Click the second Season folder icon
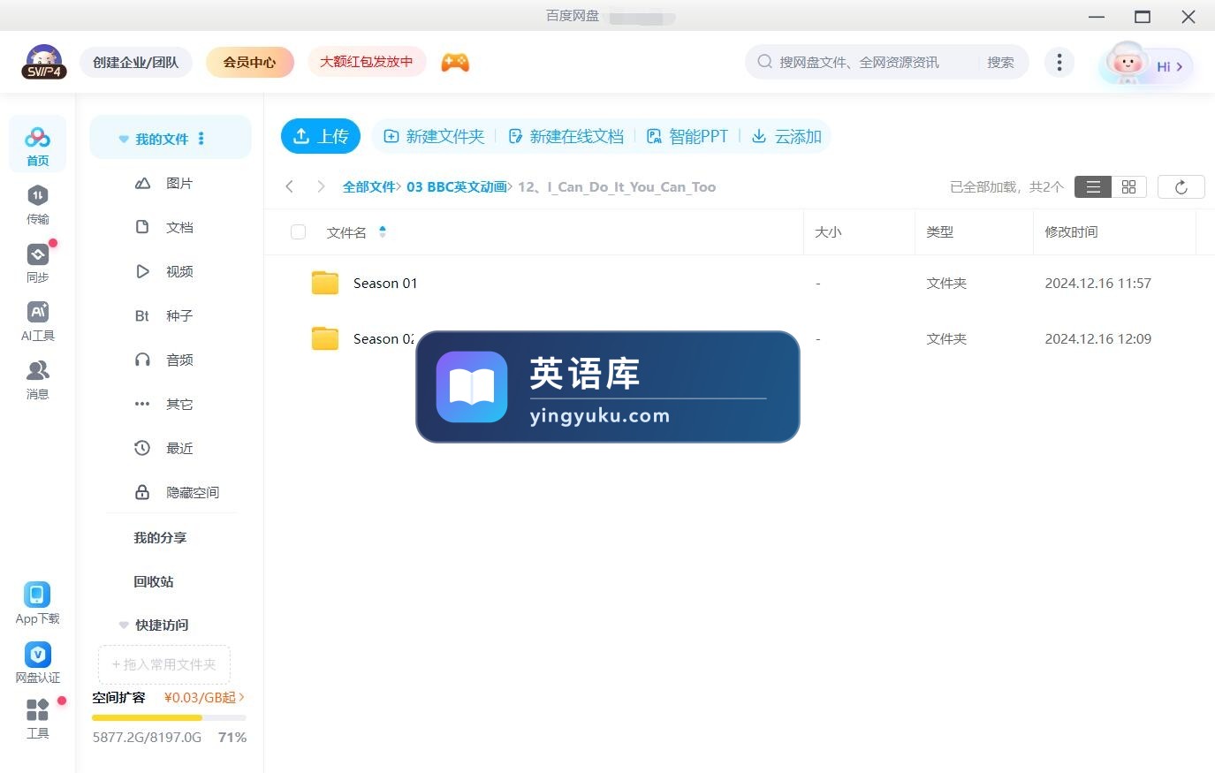 [325, 338]
